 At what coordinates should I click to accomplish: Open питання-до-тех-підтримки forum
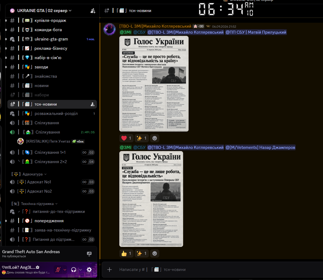(x=52, y=212)
